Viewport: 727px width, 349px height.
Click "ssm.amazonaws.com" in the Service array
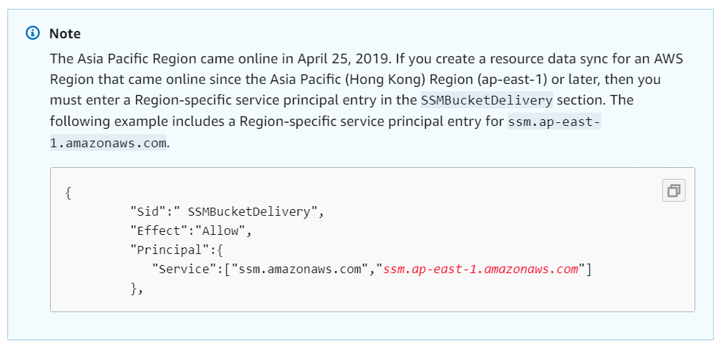pos(300,269)
